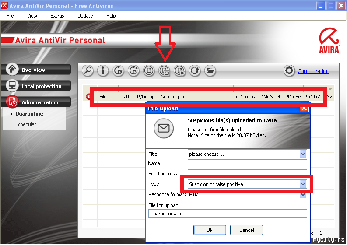Open the View menu
The image size is (347, 245).
pos(32,16)
